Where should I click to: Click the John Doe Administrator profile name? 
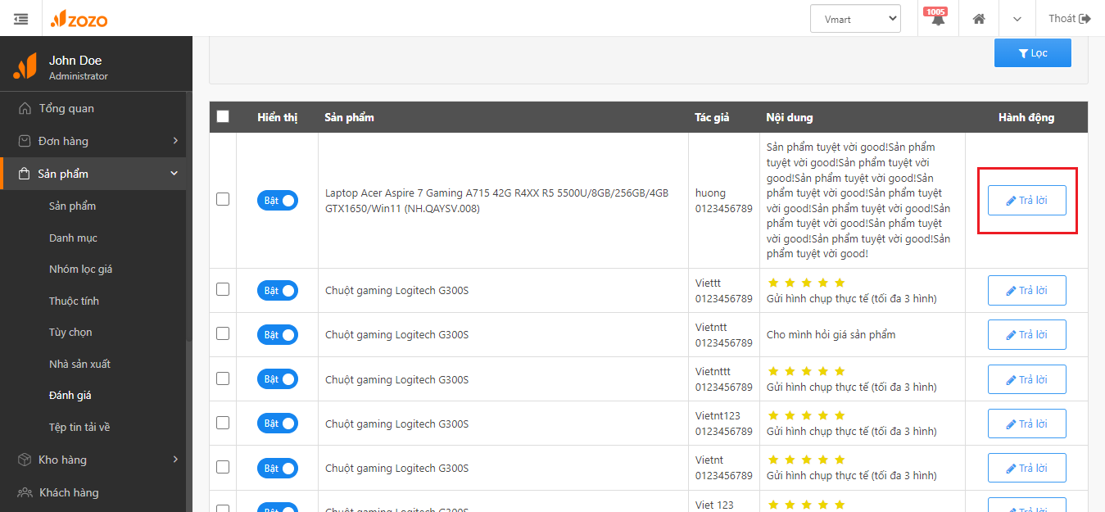point(78,67)
